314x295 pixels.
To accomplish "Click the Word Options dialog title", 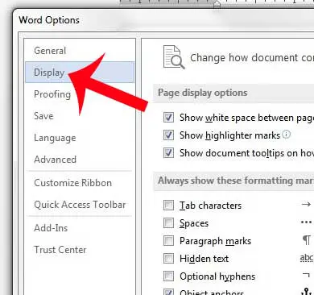I will 49,20.
